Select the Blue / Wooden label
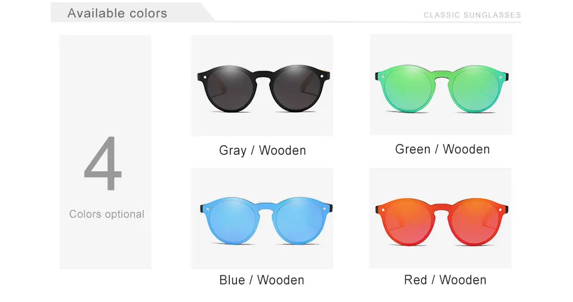This screenshot has height=302, width=573. [261, 280]
